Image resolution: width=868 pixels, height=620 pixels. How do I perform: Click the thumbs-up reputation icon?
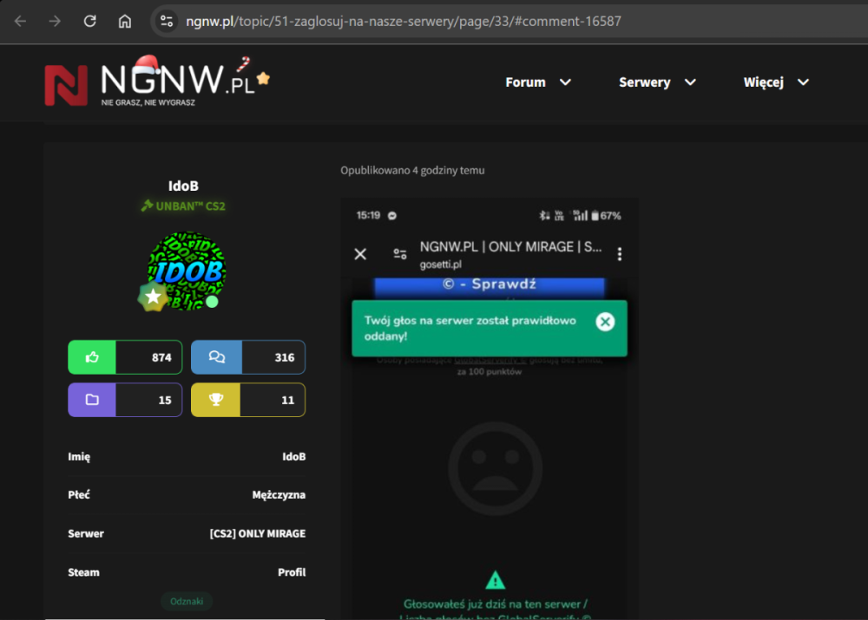coord(92,357)
